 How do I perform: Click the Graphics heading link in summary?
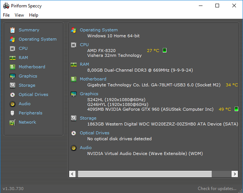(89, 94)
